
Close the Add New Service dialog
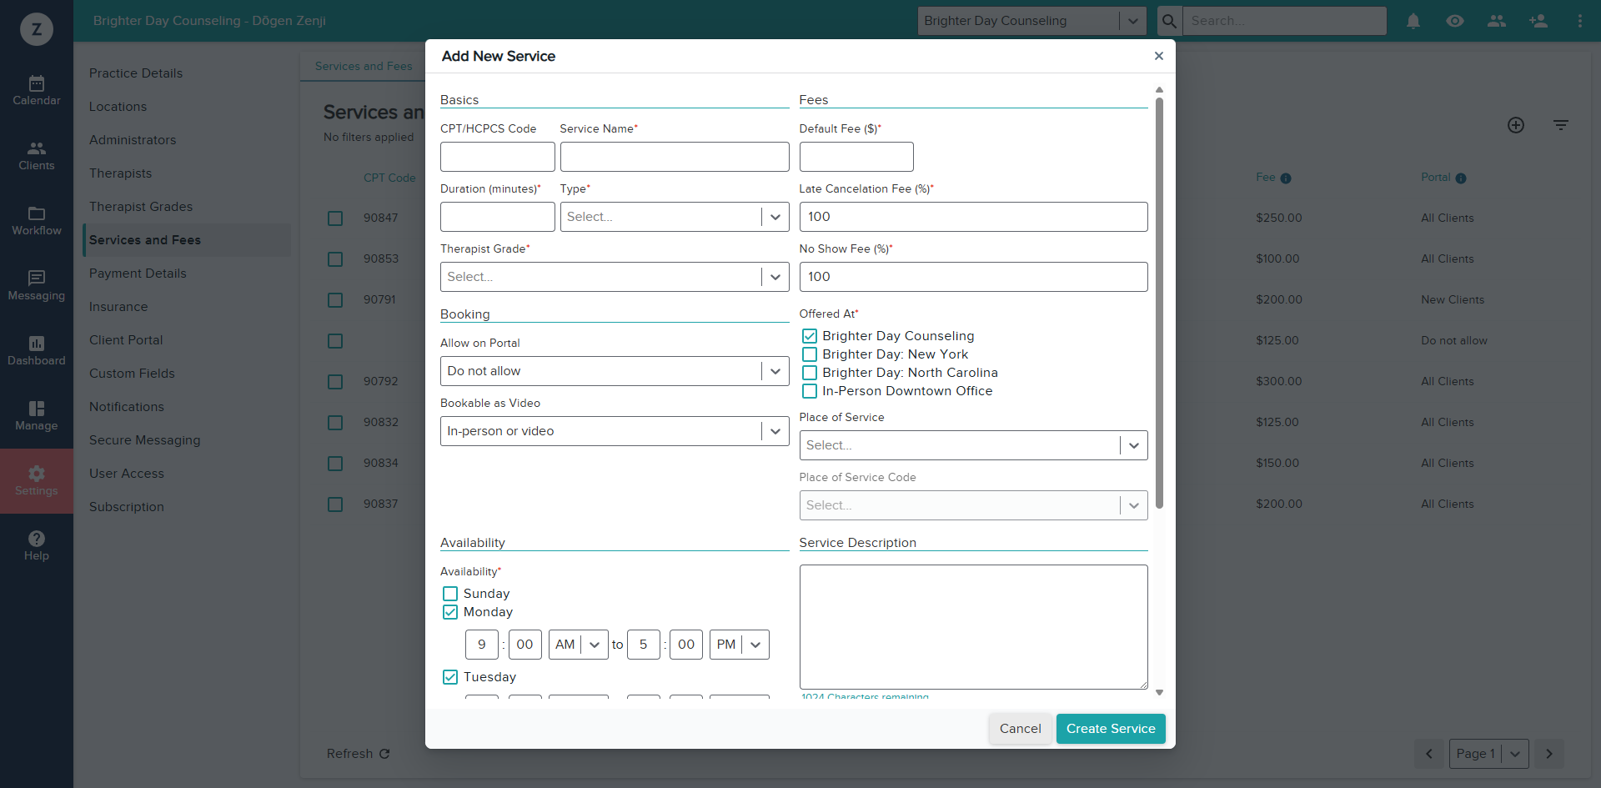pos(1159,56)
